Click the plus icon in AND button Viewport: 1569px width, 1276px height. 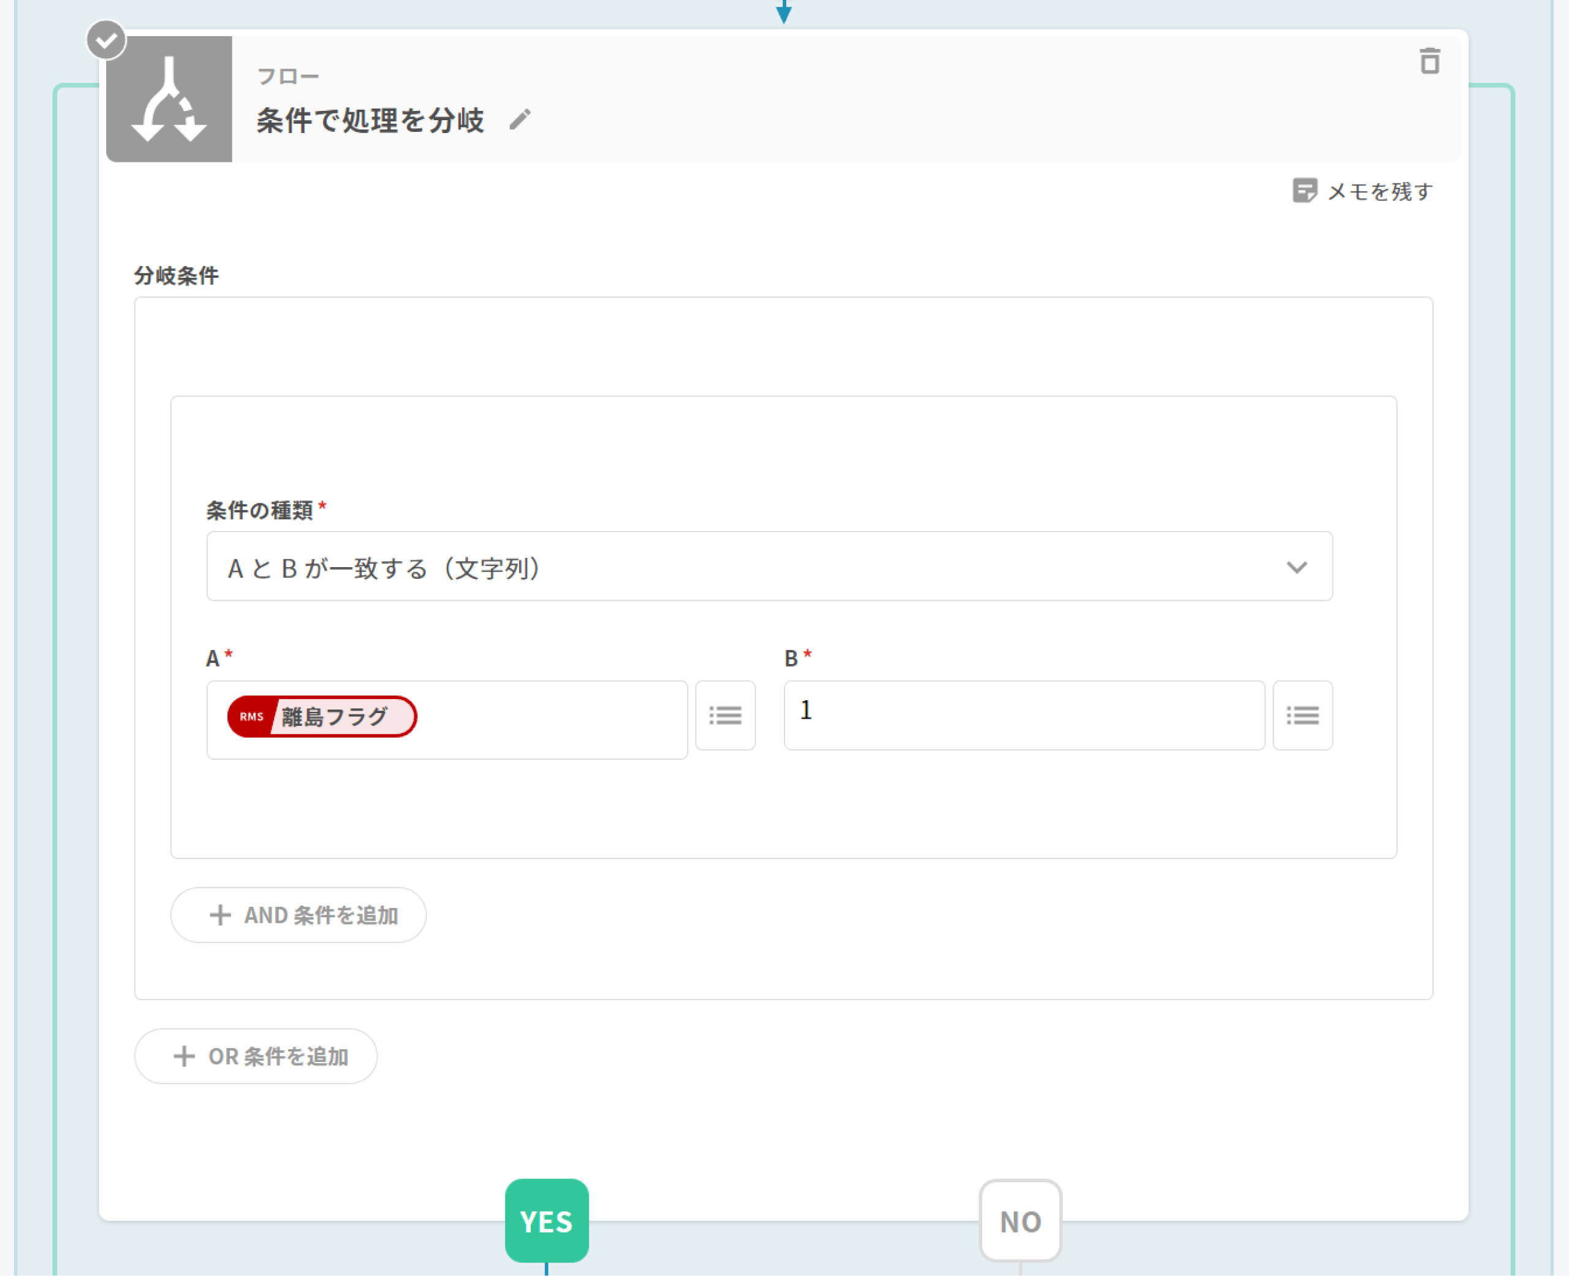(219, 915)
